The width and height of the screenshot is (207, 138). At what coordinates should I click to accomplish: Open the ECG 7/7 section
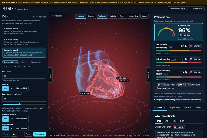tap(6, 66)
